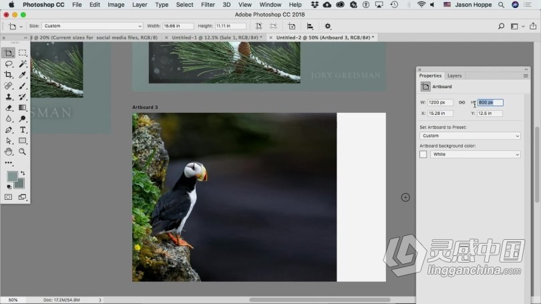The image size is (541, 304).
Task: Click the X position field
Action: (x=440, y=113)
